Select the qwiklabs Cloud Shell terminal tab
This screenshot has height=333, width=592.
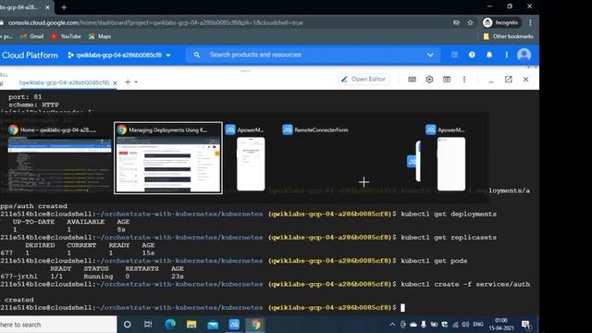tap(64, 82)
